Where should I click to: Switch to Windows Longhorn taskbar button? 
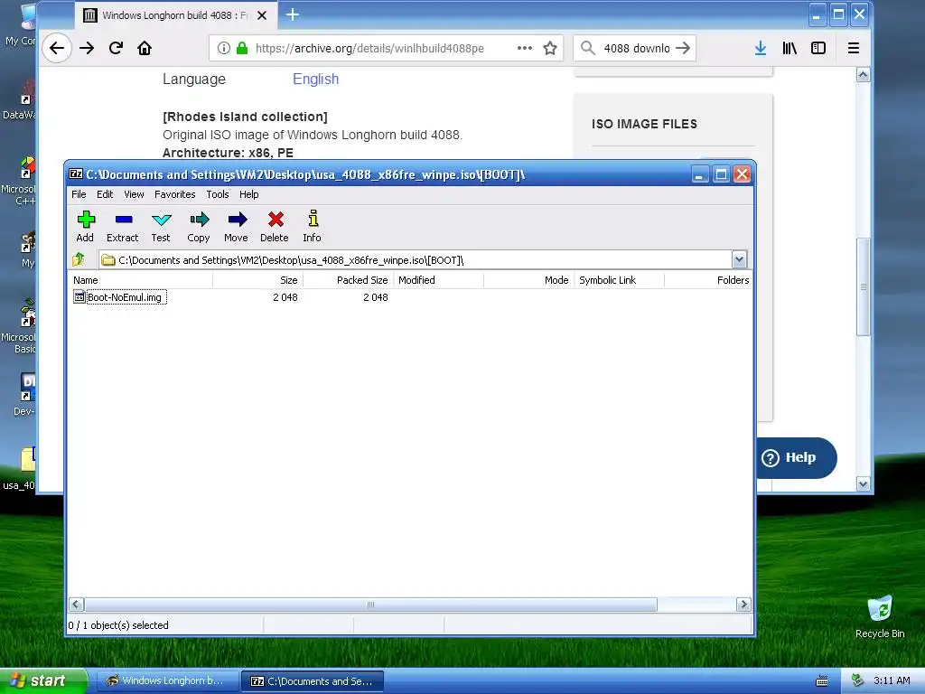[x=167, y=681]
